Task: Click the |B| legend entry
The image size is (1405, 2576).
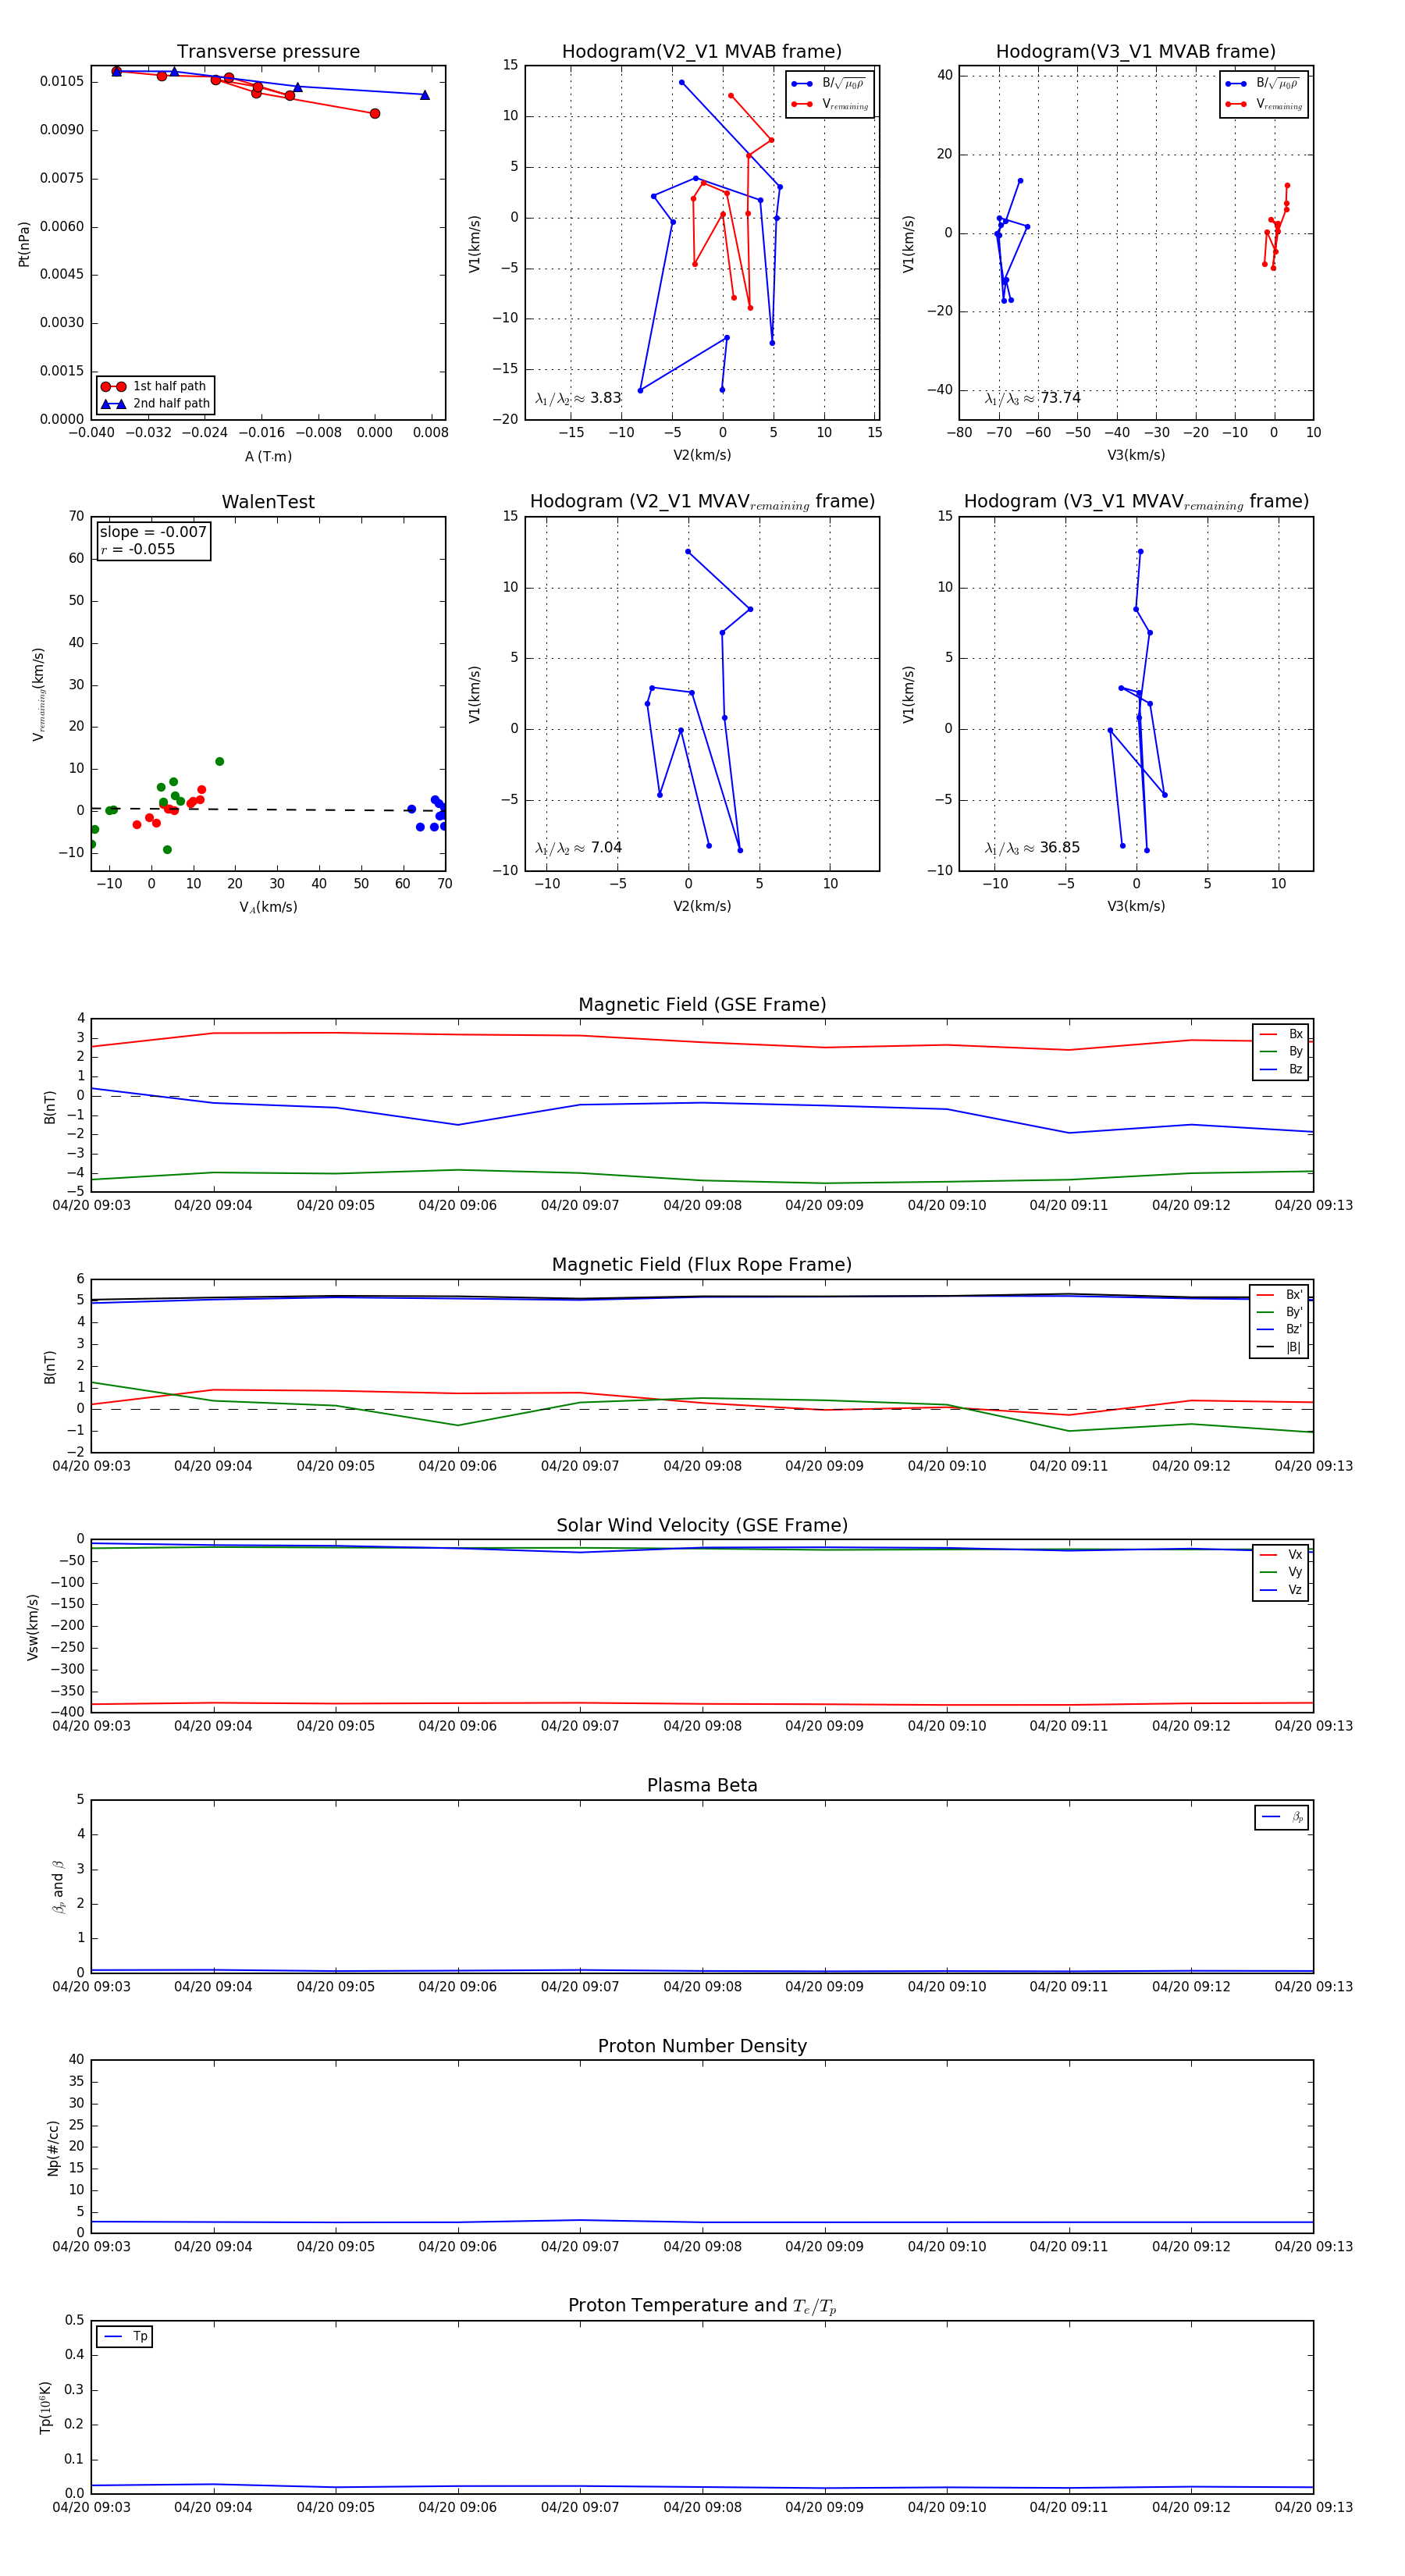Action: click(x=1279, y=1347)
